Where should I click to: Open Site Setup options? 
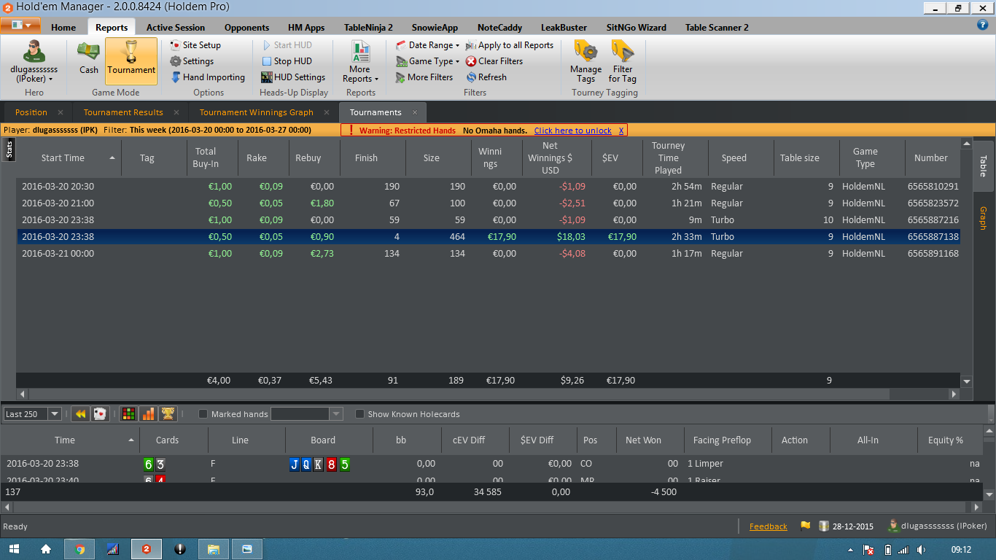tap(195, 45)
